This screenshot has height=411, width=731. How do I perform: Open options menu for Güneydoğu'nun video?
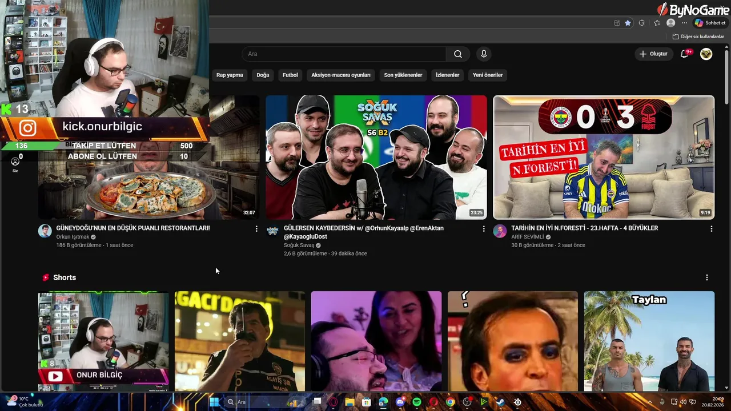[256, 229]
